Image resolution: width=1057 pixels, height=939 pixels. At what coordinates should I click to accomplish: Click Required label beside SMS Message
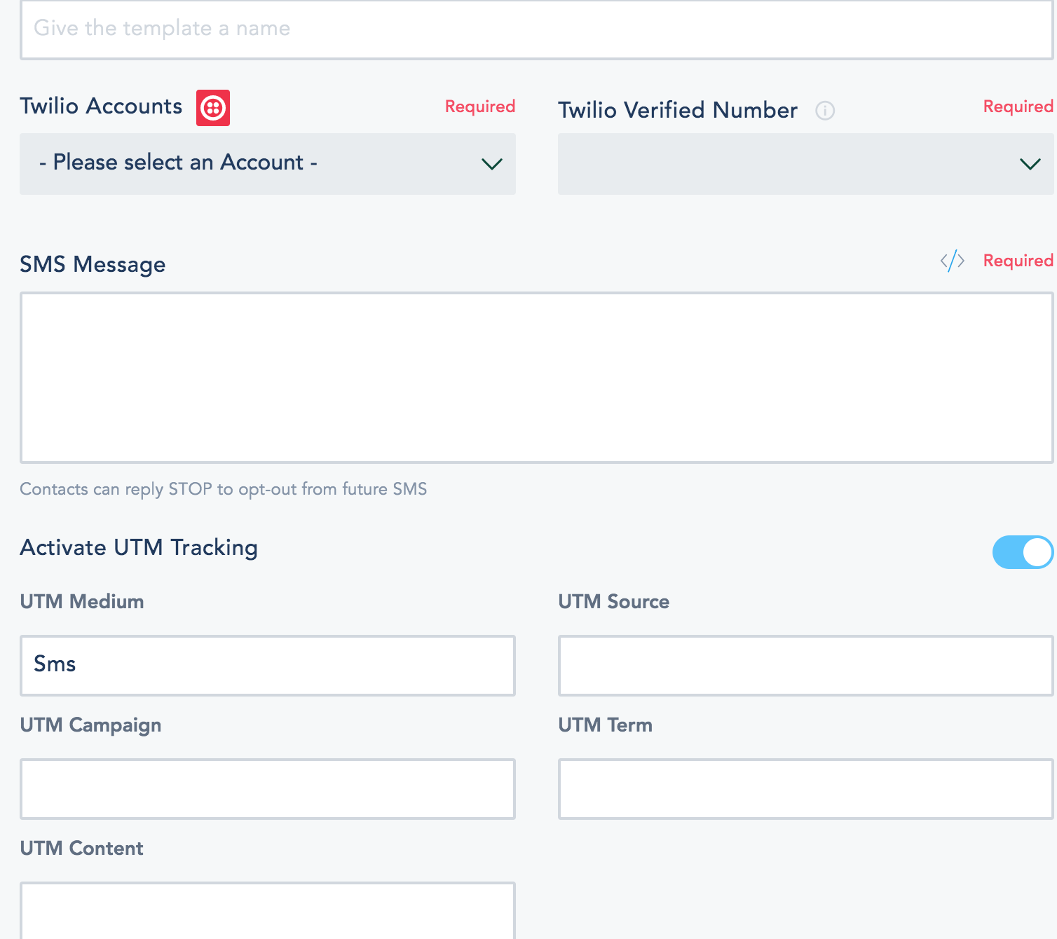(1018, 261)
